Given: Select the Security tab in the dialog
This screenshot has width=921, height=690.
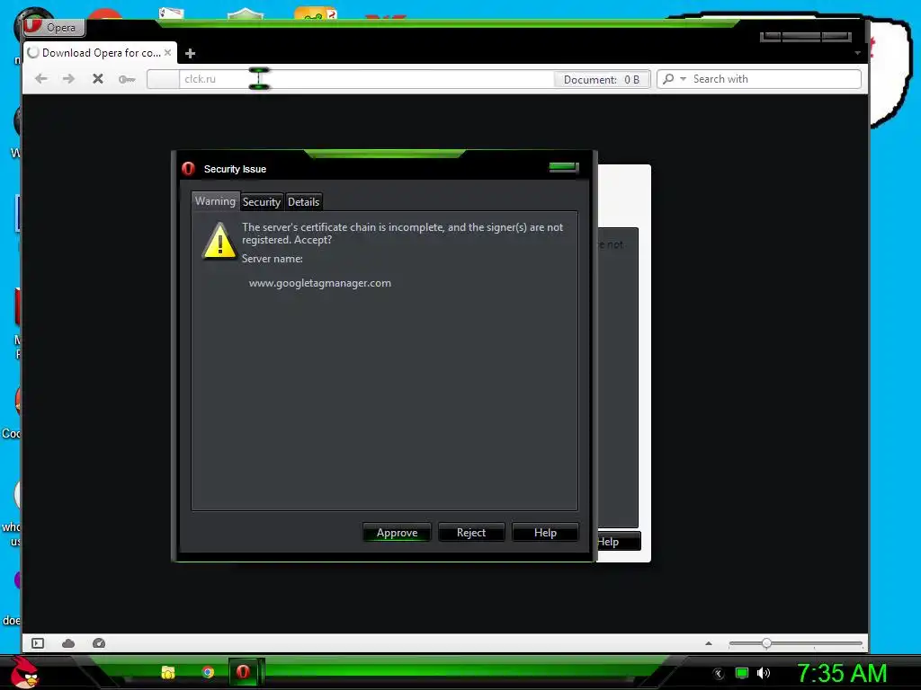Looking at the screenshot, I should pyautogui.click(x=262, y=202).
